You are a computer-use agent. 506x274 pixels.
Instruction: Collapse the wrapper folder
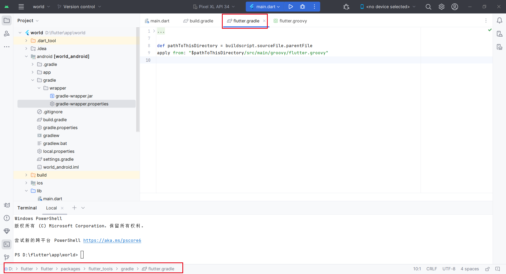coord(39,88)
